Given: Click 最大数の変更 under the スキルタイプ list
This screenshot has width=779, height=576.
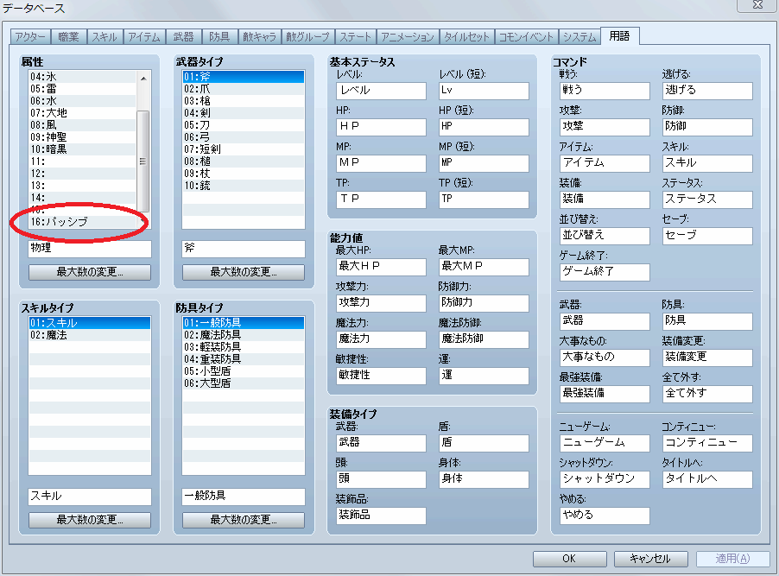Looking at the screenshot, I should pos(90,520).
